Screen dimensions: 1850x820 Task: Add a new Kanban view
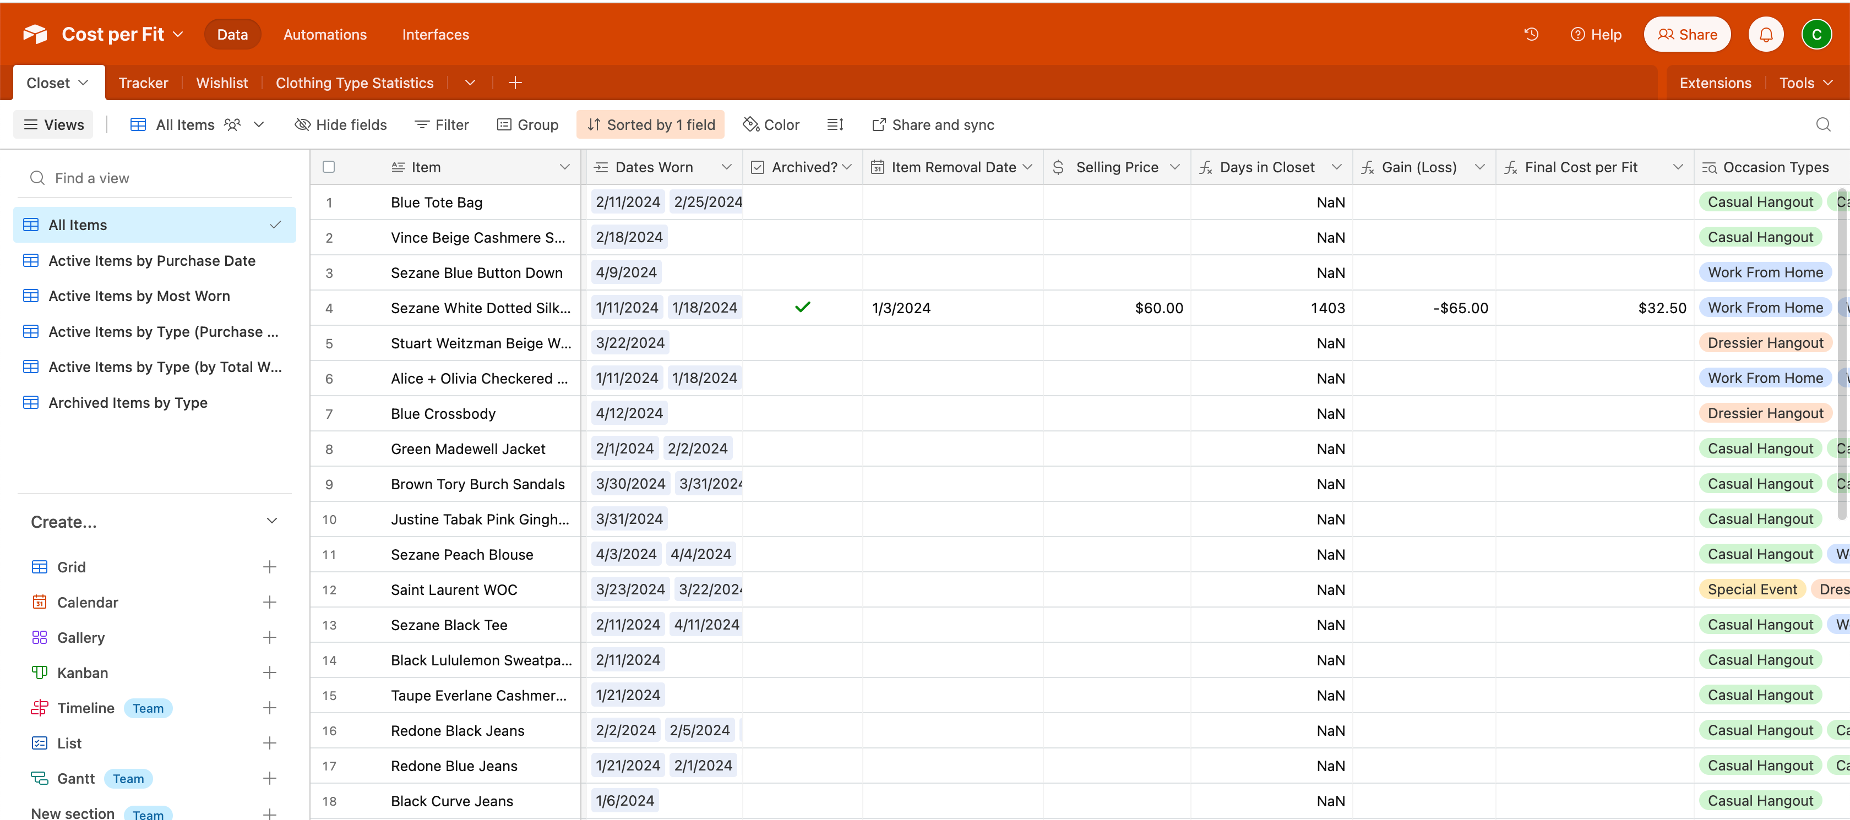click(x=269, y=673)
